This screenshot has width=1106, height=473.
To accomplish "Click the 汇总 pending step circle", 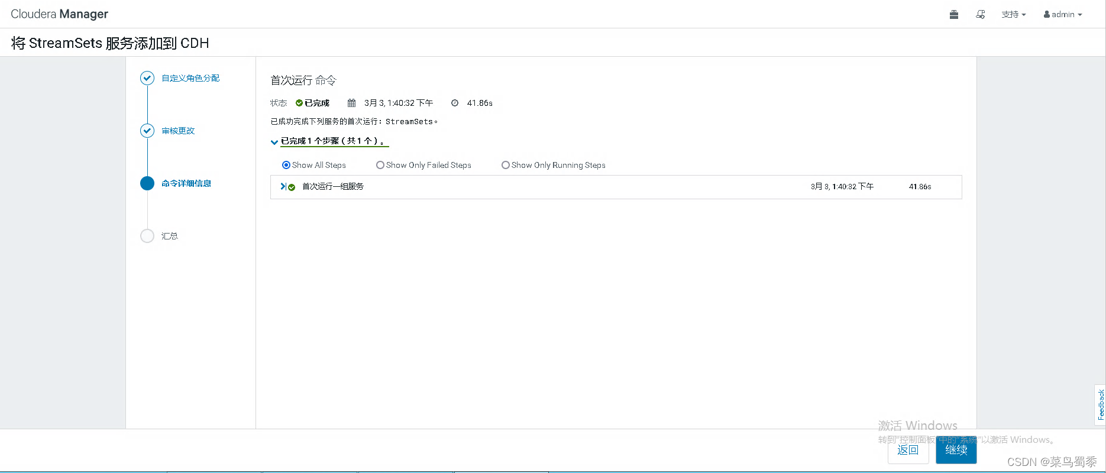I will 147,236.
